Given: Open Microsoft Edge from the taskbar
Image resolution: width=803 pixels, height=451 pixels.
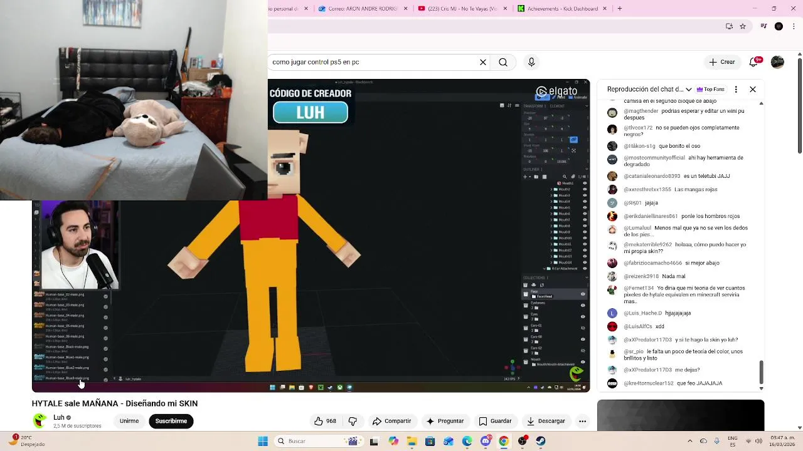Looking at the screenshot, I should [467, 441].
